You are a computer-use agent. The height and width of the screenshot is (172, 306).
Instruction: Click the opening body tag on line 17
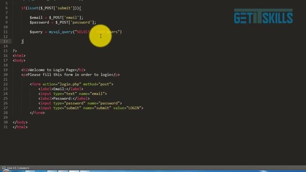tap(19, 61)
